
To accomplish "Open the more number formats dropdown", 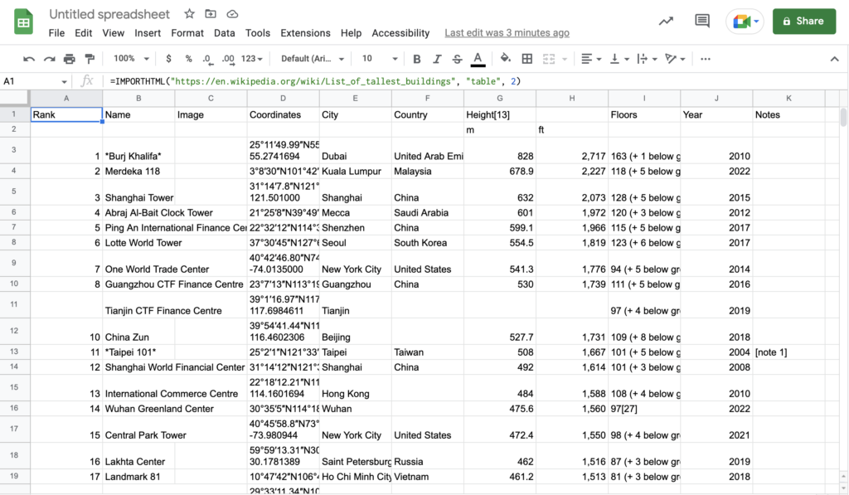I will click(252, 59).
